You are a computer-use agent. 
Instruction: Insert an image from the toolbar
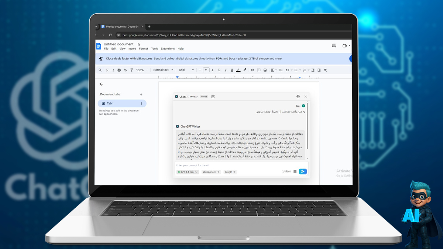(x=265, y=70)
